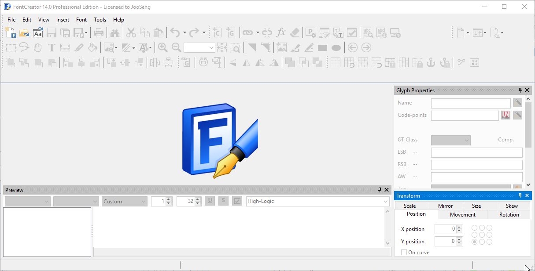Toggle the checkmark features button in Preview
Screen dimensions: 535x271
click(237, 201)
